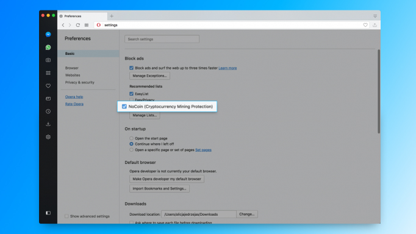Open History clock in the sidebar
Screen dimensions: 416x234
point(48,112)
